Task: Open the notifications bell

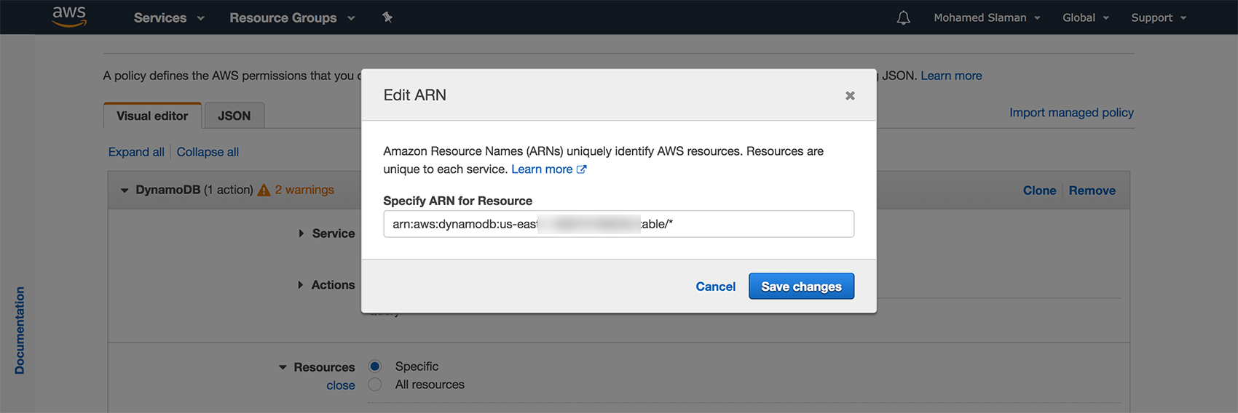Action: (x=903, y=17)
